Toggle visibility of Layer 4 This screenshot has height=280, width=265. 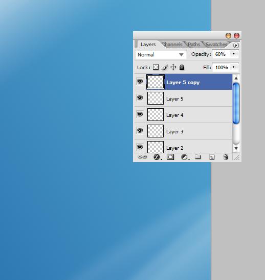(140, 114)
